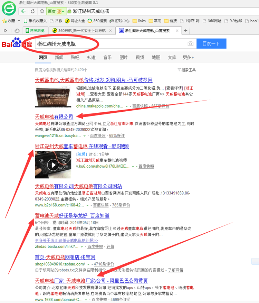The height and width of the screenshot is (303, 259).
Task: Select the 贴吧 search category
Action: tap(75, 57)
